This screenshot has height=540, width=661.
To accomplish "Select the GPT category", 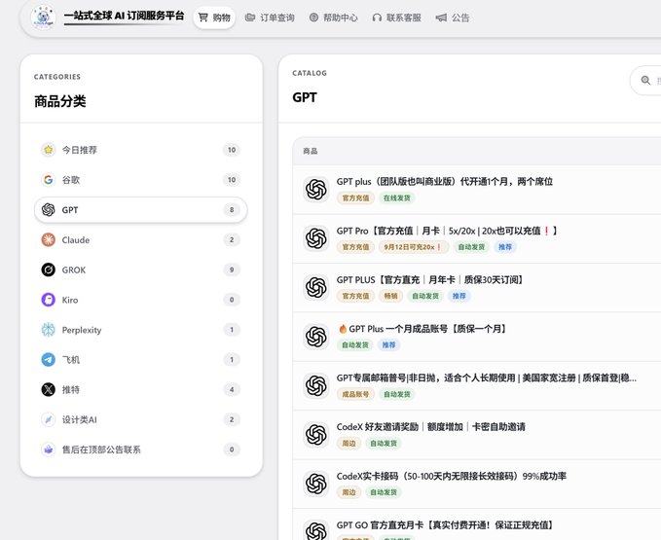I will tap(141, 210).
